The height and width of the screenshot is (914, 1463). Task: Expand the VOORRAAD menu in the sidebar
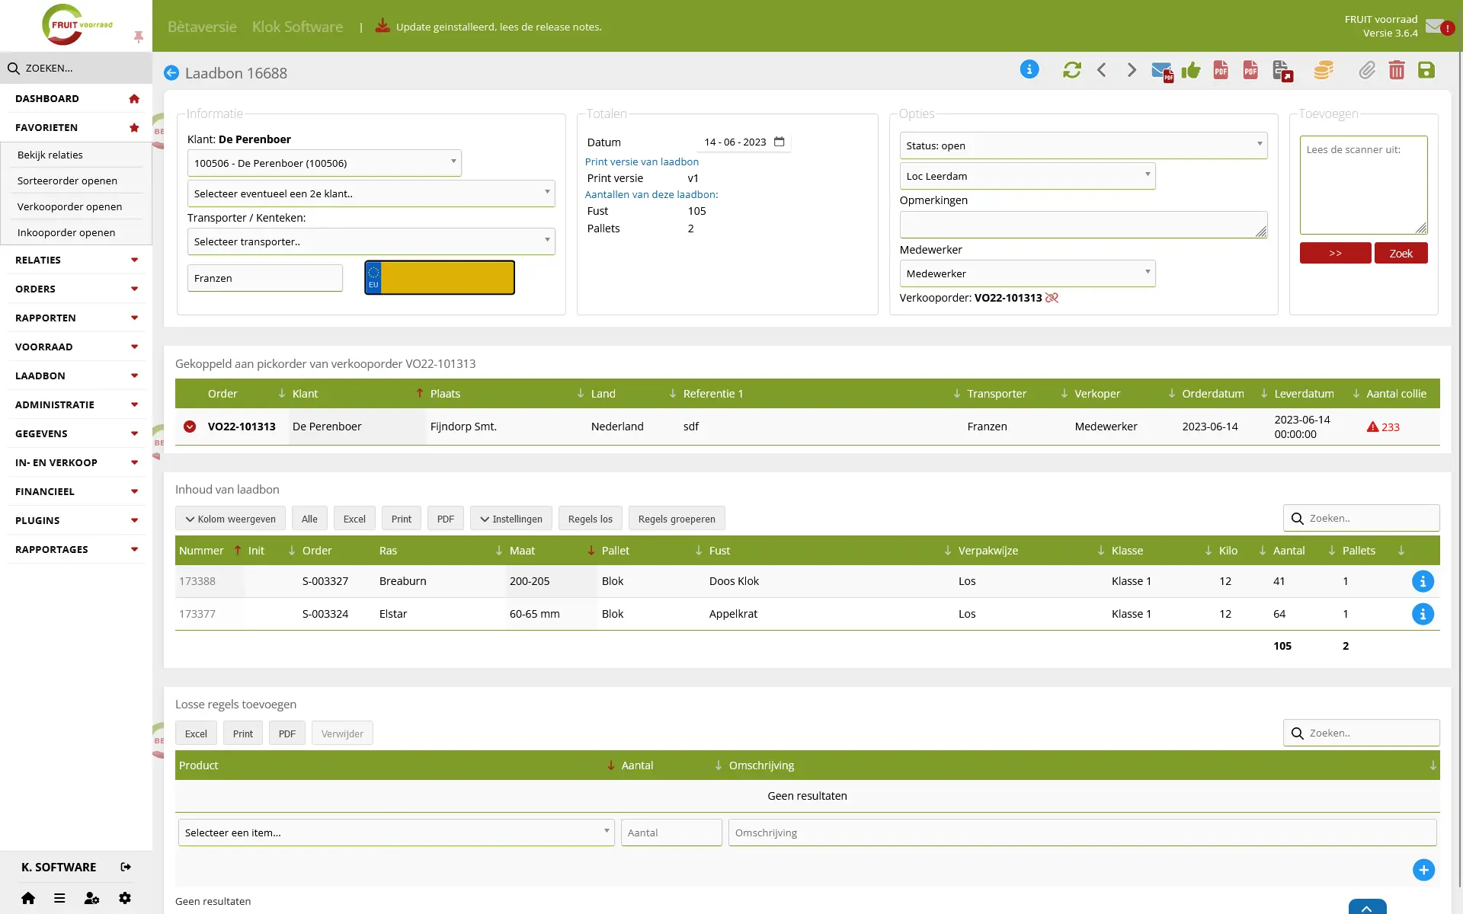(x=76, y=347)
